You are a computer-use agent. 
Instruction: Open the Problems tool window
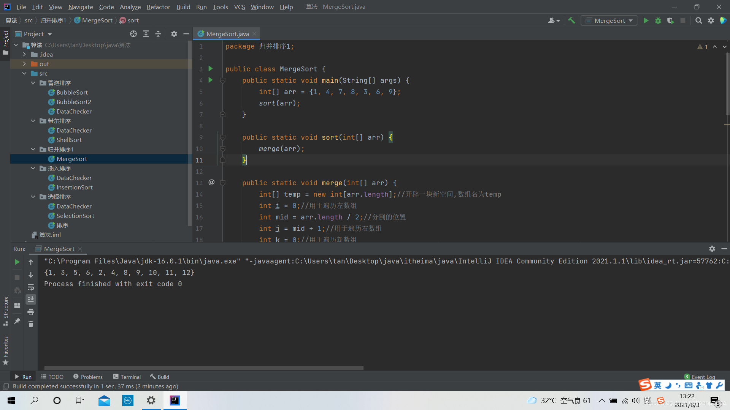click(88, 377)
